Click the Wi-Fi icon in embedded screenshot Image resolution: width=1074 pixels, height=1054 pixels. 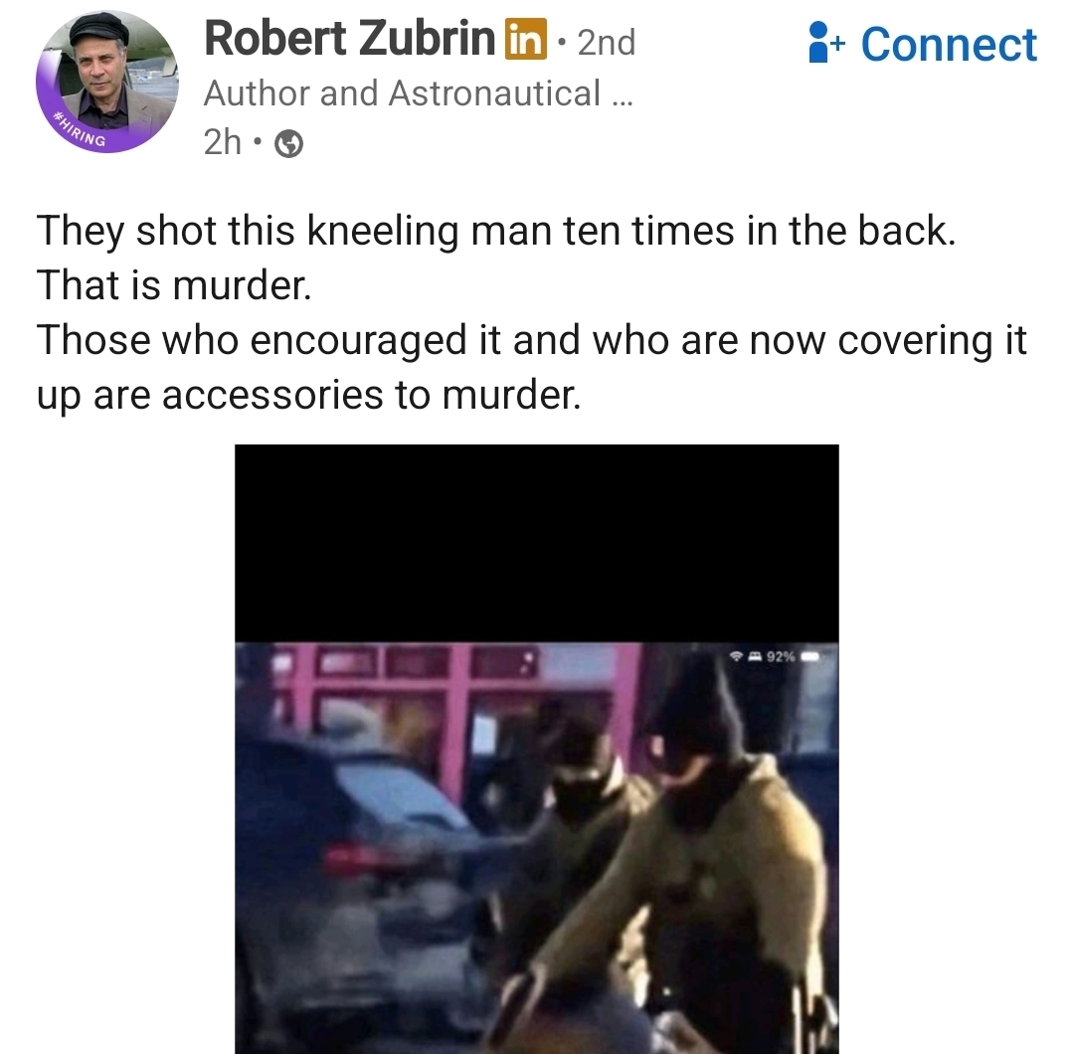[x=736, y=657]
